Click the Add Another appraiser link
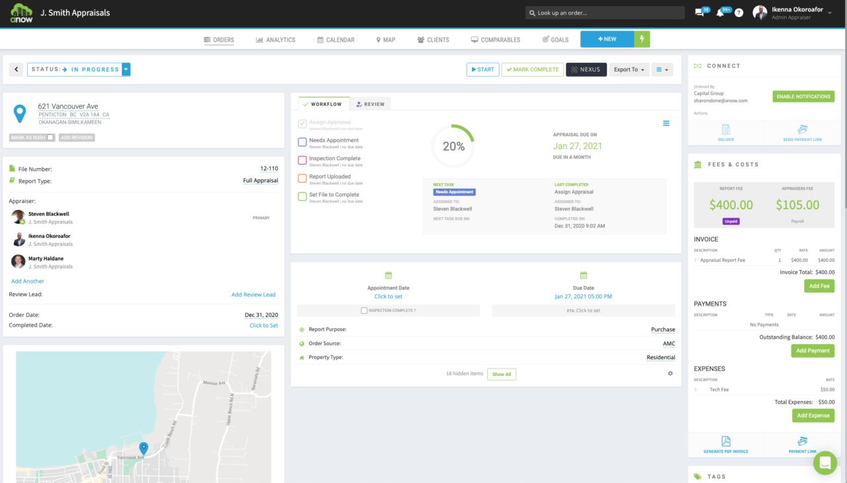Screen dimensions: 847x483 28,281
